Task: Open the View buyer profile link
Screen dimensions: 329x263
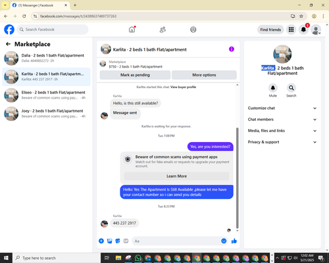Action: tap(183, 87)
